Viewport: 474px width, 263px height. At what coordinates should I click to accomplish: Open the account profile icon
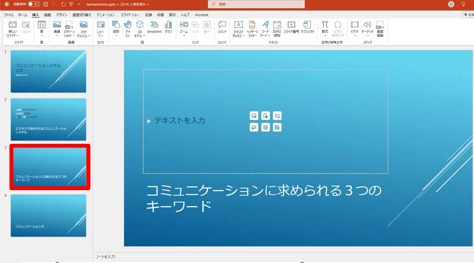click(x=451, y=4)
